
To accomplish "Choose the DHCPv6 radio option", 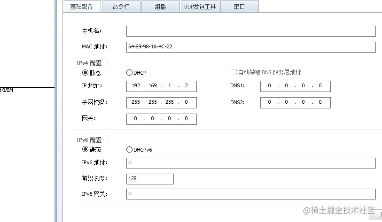I will [130, 150].
